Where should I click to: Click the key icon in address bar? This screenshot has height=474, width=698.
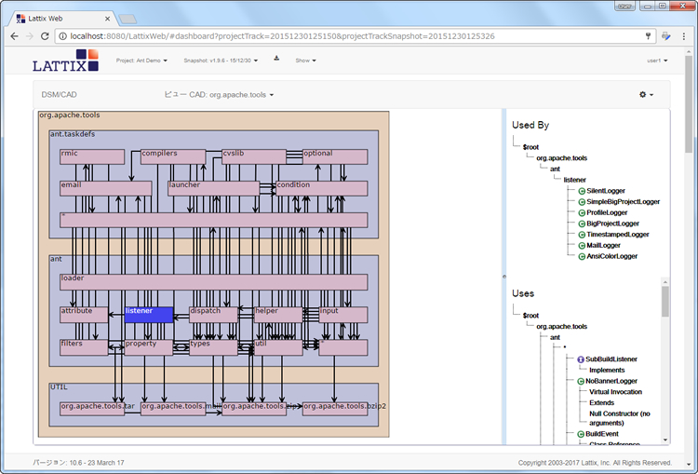tap(648, 36)
